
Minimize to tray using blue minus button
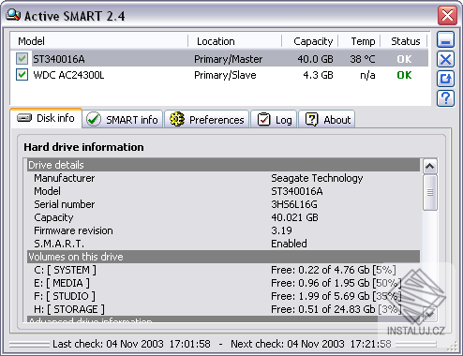point(445,39)
